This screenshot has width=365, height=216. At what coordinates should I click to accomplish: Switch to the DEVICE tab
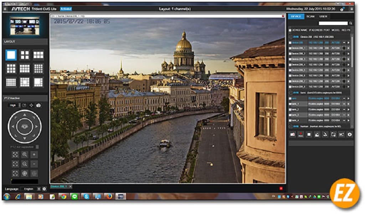pos(296,16)
